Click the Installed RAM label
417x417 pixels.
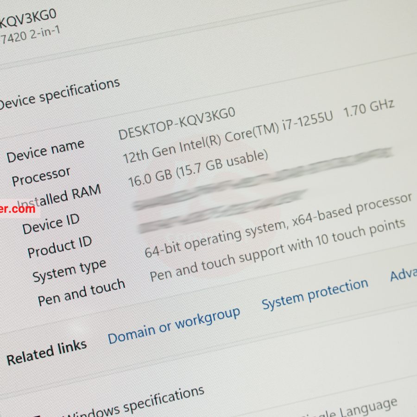[60, 197]
